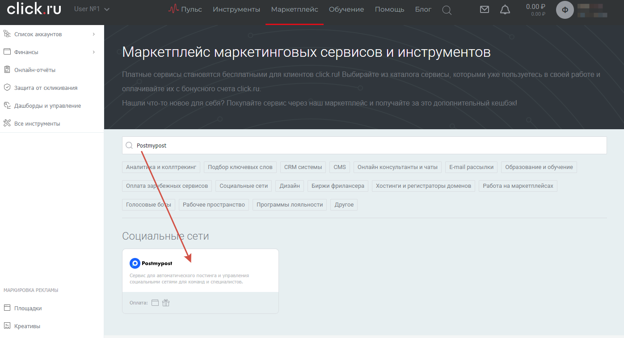This screenshot has width=624, height=338.
Task: Select Хостинги и регистраторы доменов tag
Action: (x=424, y=186)
